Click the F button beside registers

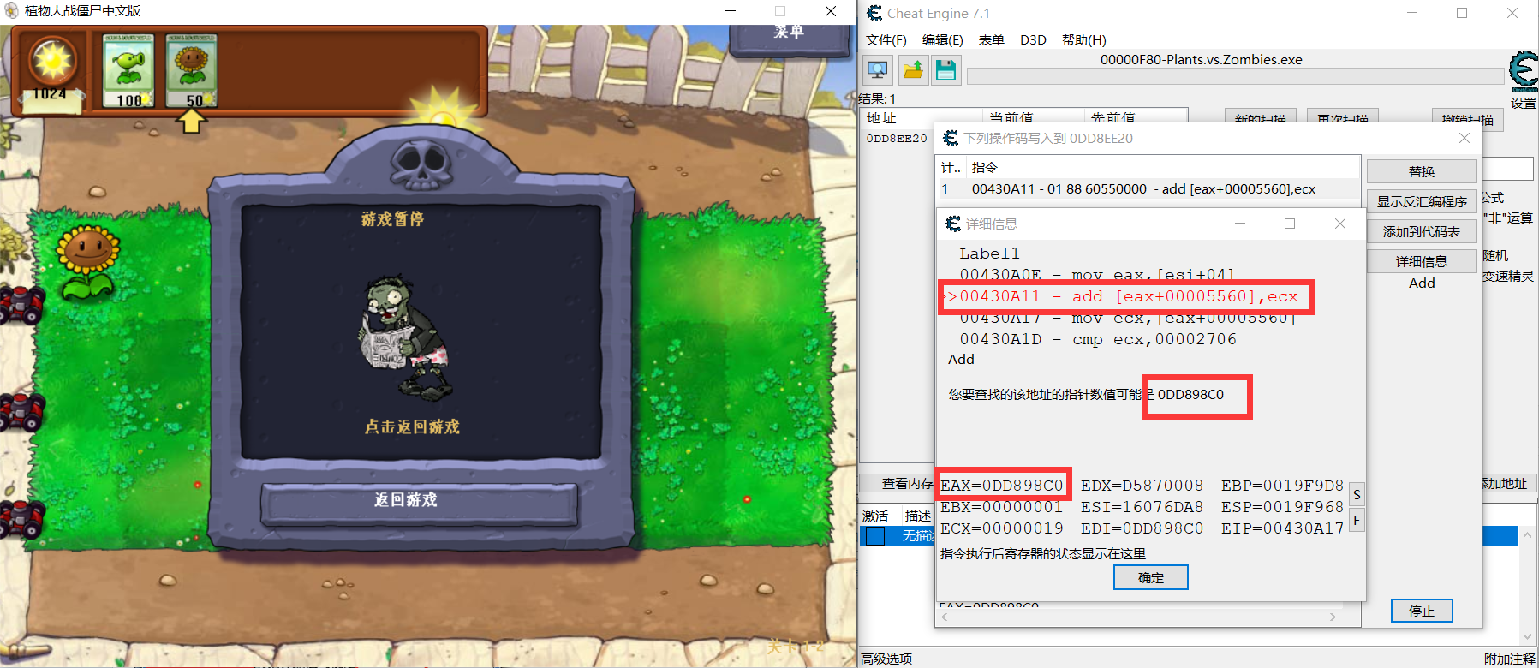(1357, 519)
